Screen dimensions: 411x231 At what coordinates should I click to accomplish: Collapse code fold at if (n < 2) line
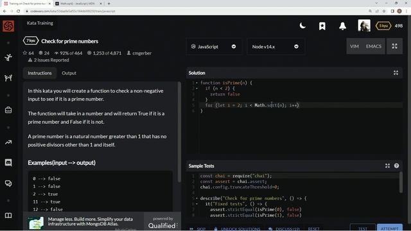coord(197,89)
